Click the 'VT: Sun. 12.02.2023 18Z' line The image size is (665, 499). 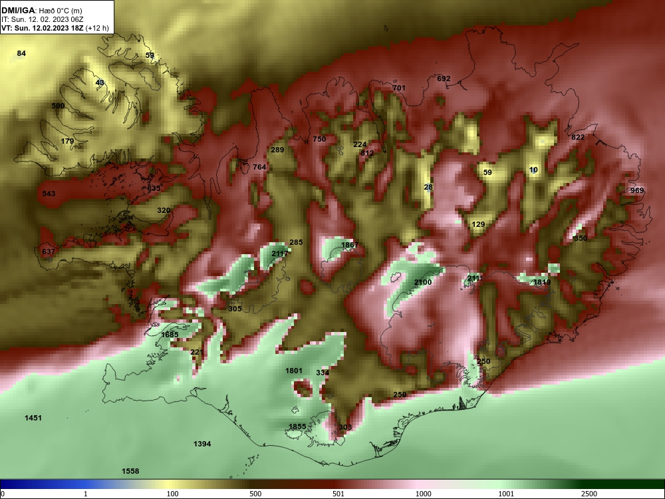(43, 29)
